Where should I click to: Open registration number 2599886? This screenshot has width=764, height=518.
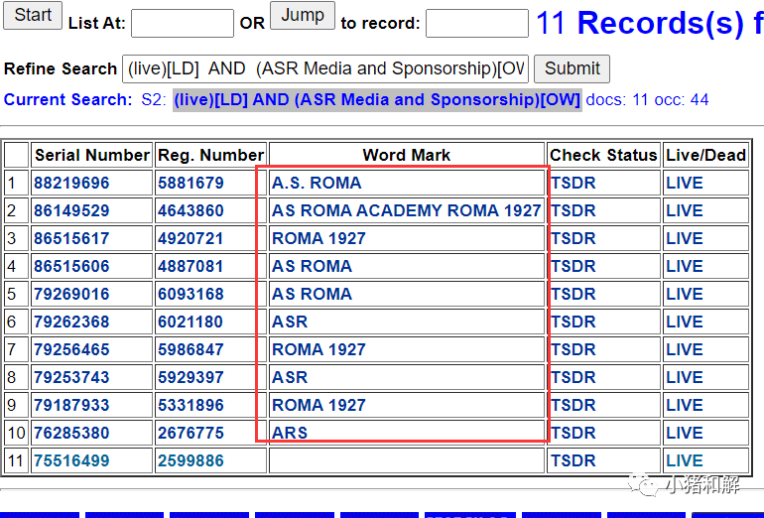pyautogui.click(x=191, y=460)
